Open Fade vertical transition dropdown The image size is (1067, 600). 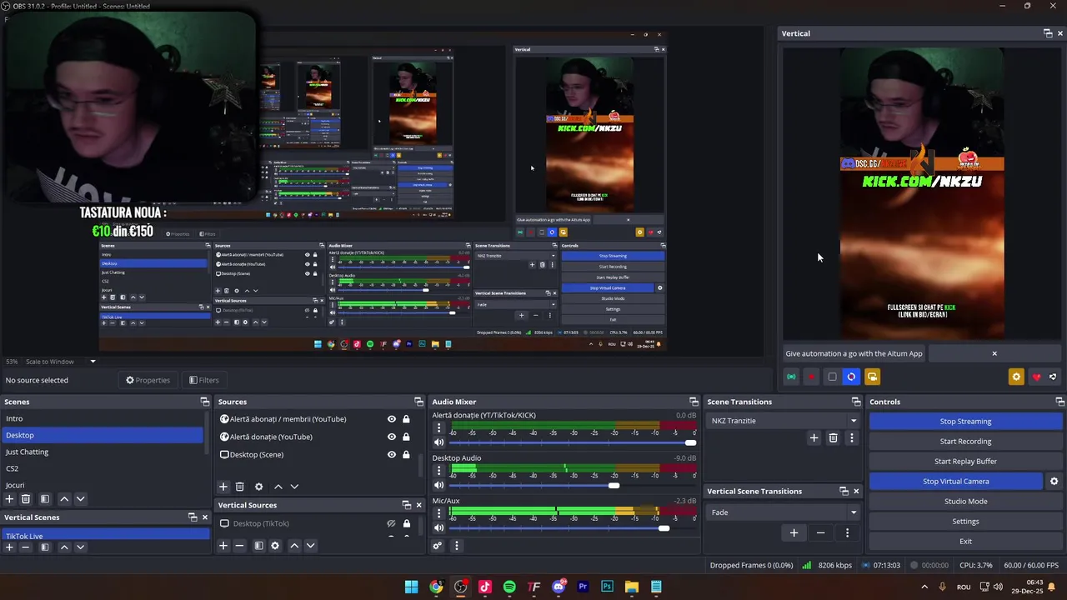tap(783, 512)
